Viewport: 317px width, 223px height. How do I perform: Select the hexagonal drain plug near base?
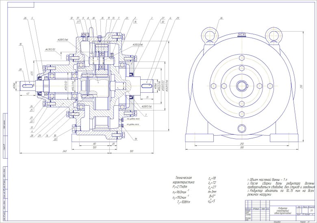tap(242, 129)
